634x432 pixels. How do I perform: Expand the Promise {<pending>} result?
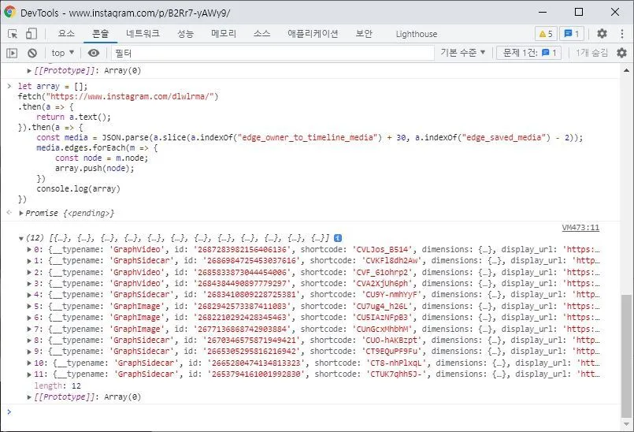tap(21, 213)
